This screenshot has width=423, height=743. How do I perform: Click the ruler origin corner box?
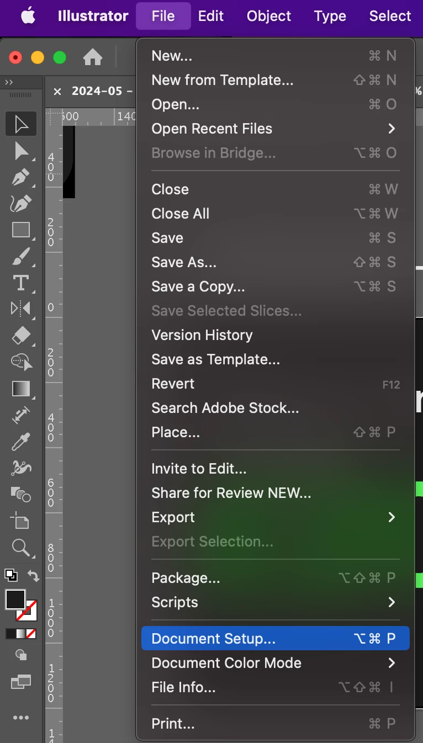coord(54,117)
